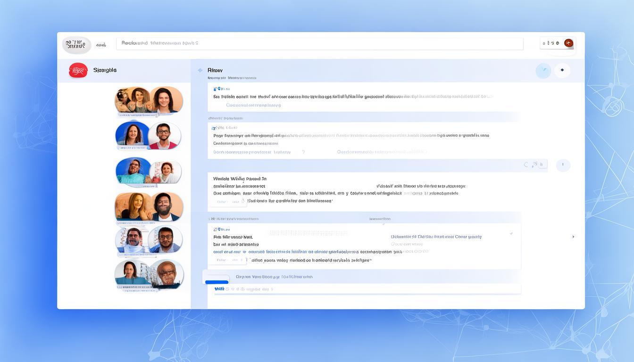Image resolution: width=634 pixels, height=362 pixels.
Task: Click the gray oval logo at top left
Action: tap(76, 45)
